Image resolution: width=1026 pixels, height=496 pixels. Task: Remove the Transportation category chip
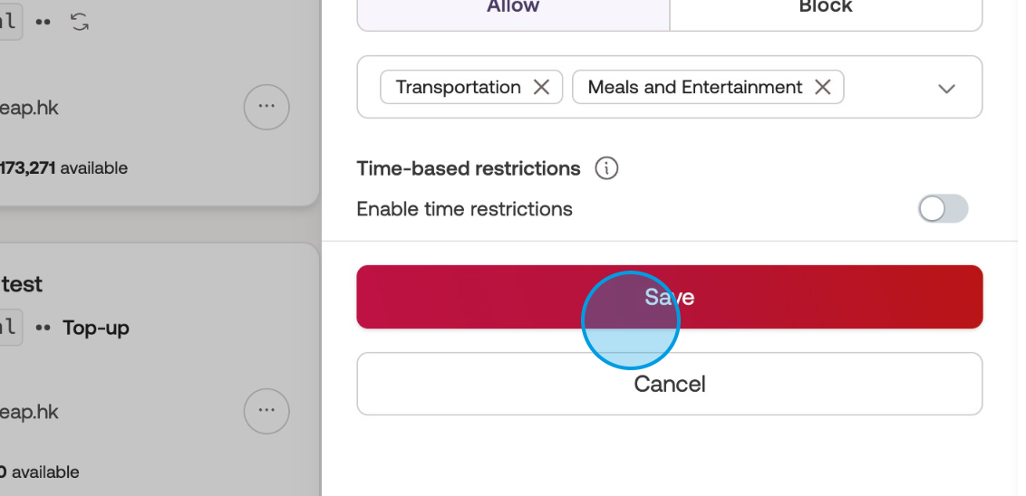coord(541,87)
